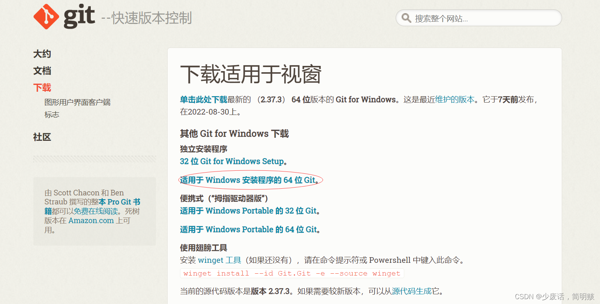The width and height of the screenshot is (600, 304).
Task: Download Windows Portable 的 64 位 Git
Action: click(249, 229)
